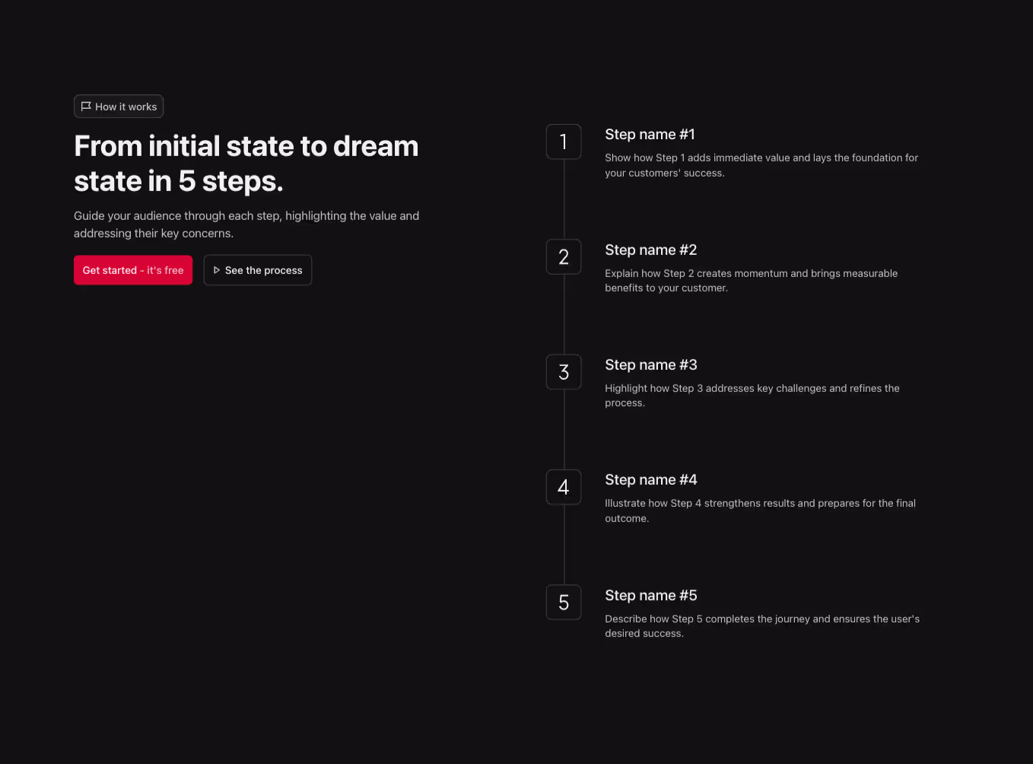Open the How it works badge
This screenshot has width=1033, height=764.
tap(118, 107)
